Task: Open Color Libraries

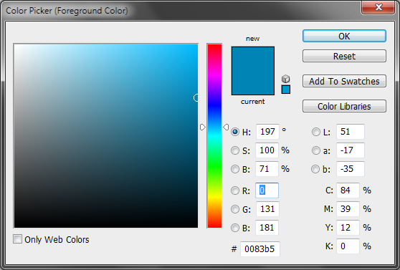Action: pos(344,106)
